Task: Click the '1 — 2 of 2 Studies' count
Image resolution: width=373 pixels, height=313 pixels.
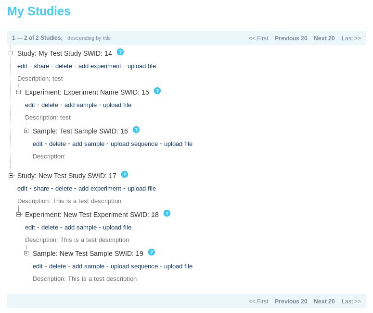Action: click(x=38, y=38)
